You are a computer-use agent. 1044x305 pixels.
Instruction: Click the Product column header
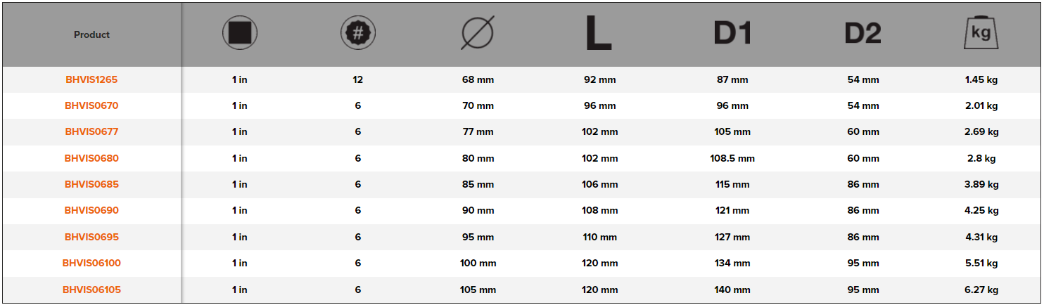click(91, 34)
